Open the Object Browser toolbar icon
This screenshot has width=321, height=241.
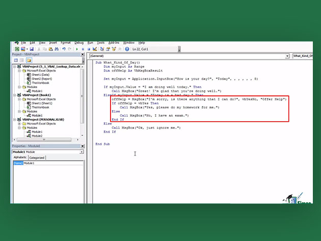click(x=114, y=49)
